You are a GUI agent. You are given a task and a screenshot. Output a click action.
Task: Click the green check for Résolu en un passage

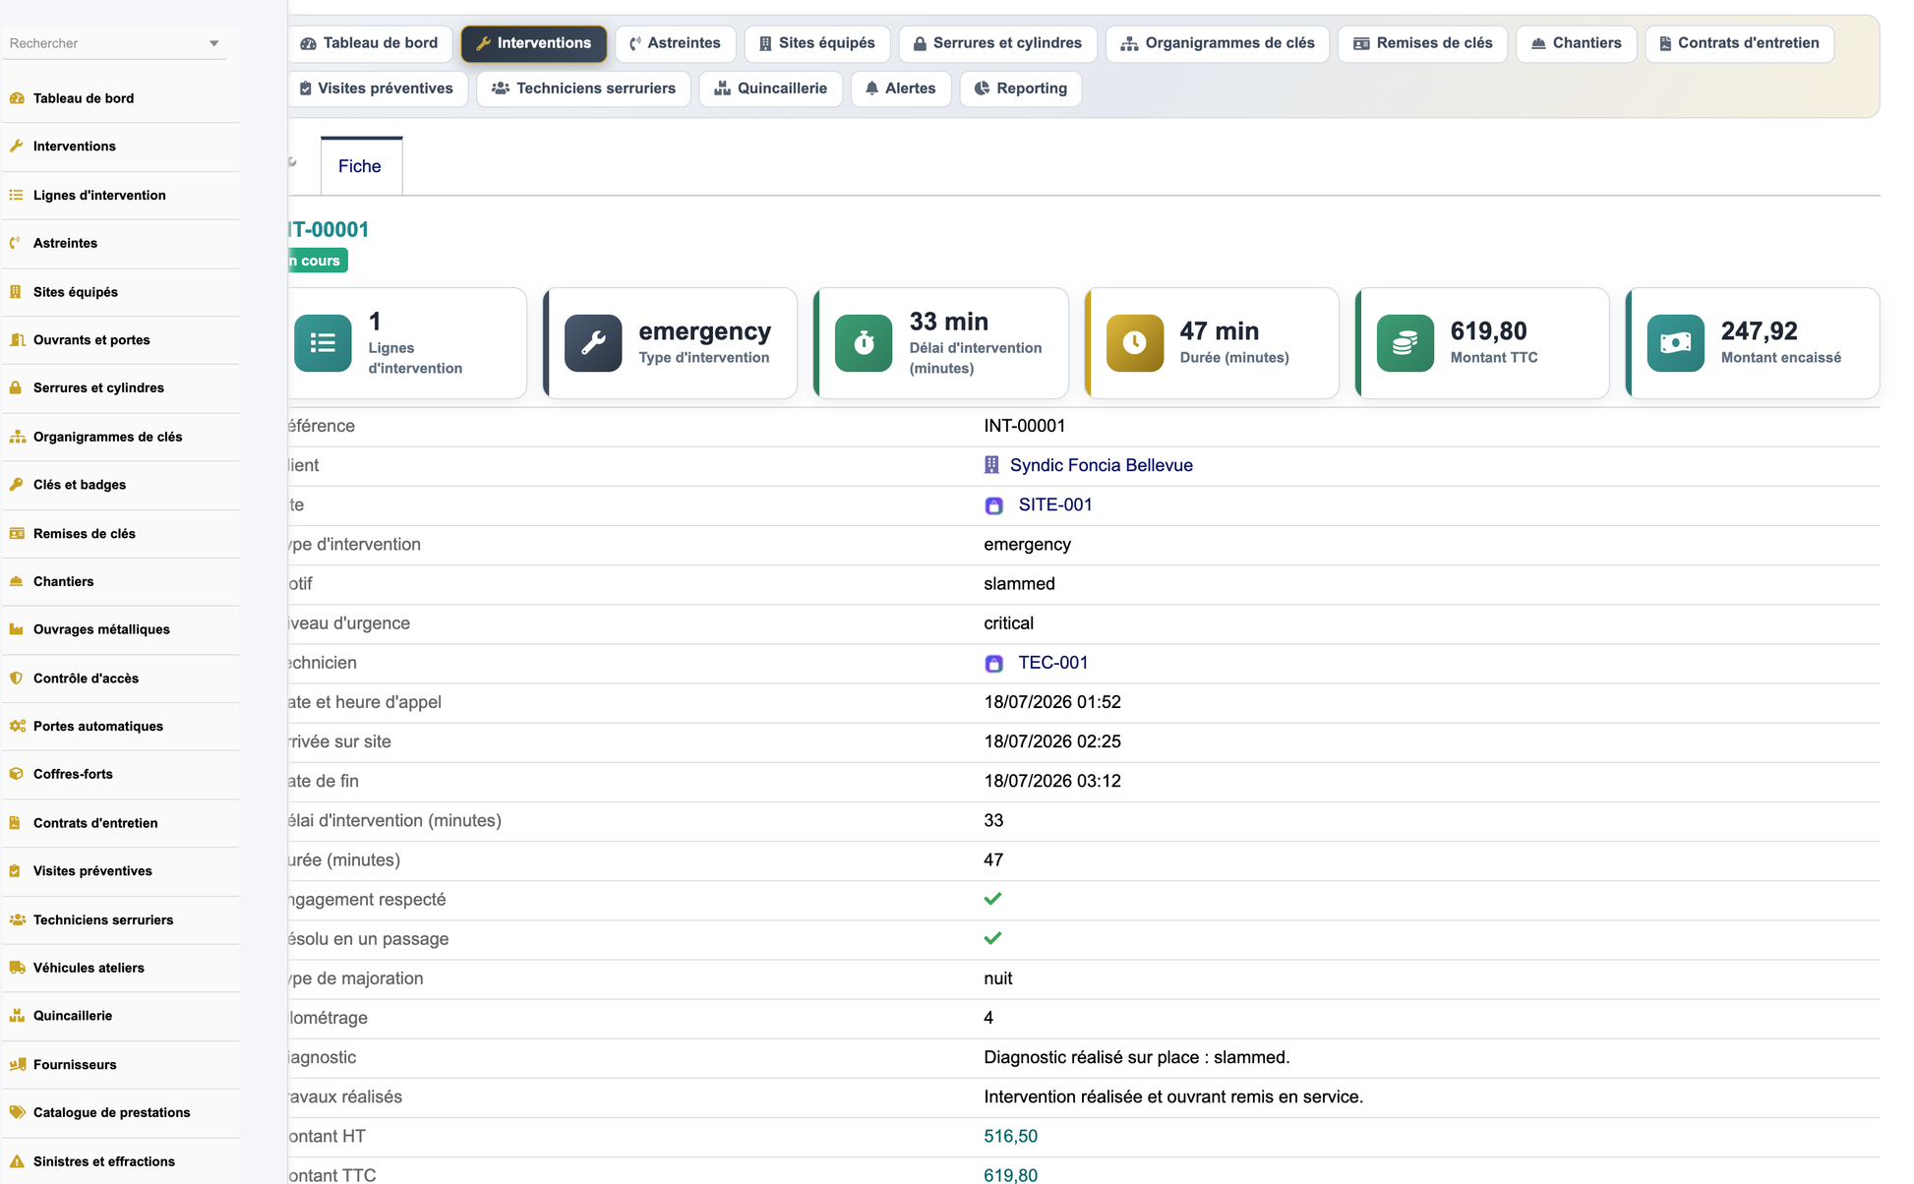click(x=992, y=938)
